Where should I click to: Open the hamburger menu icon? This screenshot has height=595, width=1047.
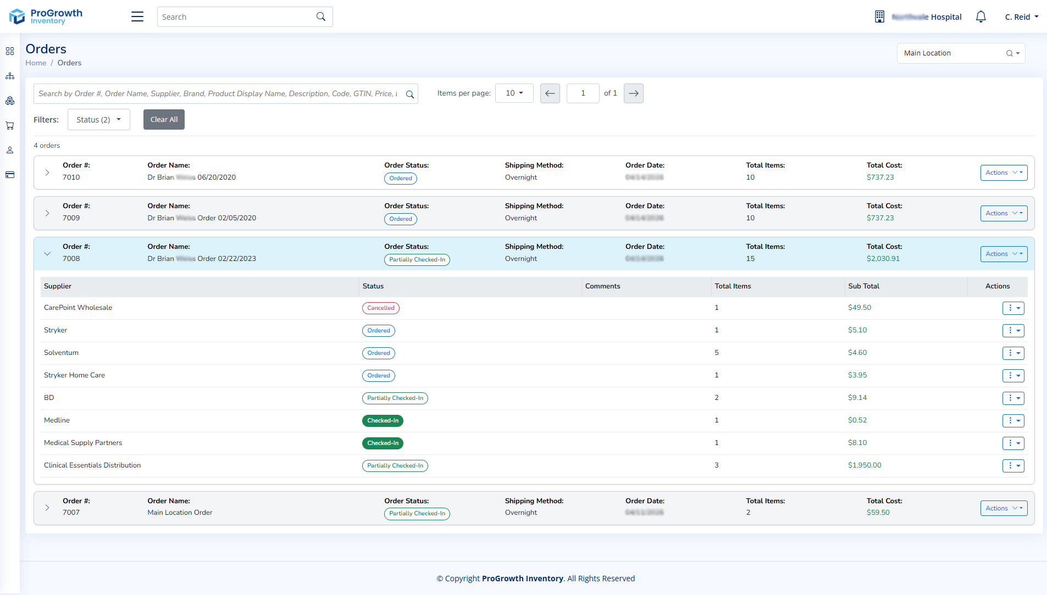137,17
